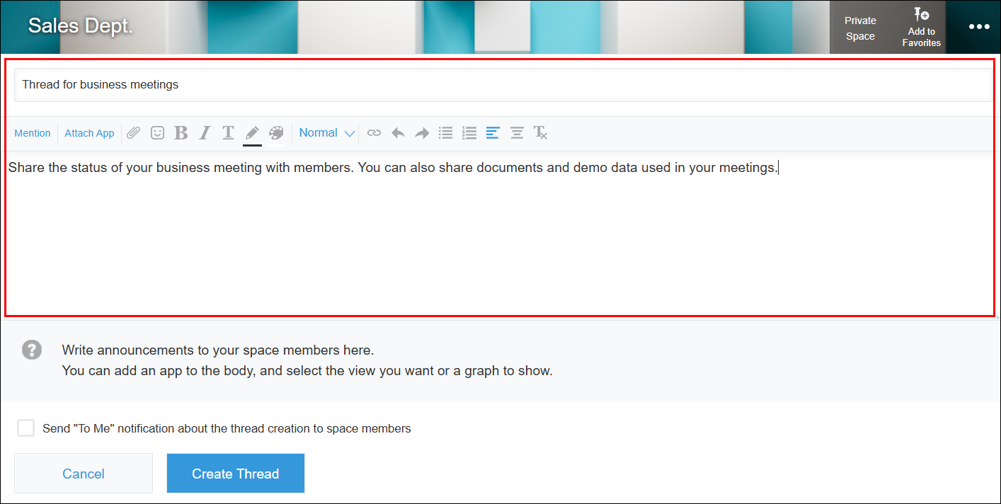Open font color picker with pencil icon
Image resolution: width=1001 pixels, height=504 pixels.
pyautogui.click(x=252, y=133)
